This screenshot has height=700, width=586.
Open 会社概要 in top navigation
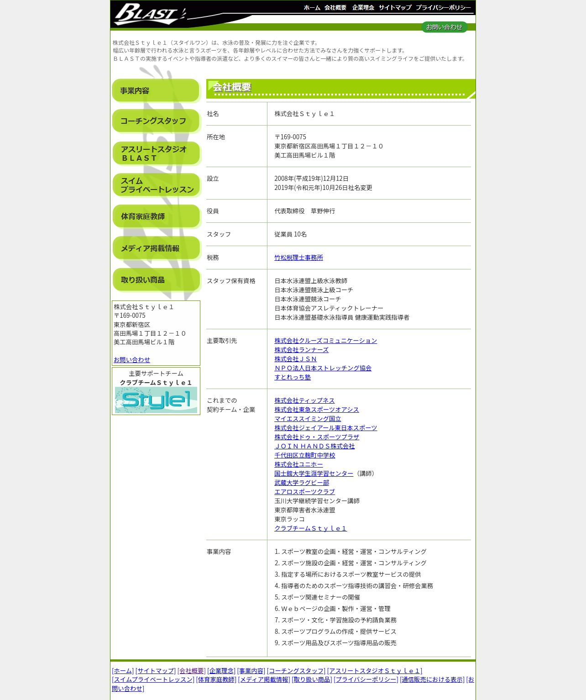(x=335, y=8)
